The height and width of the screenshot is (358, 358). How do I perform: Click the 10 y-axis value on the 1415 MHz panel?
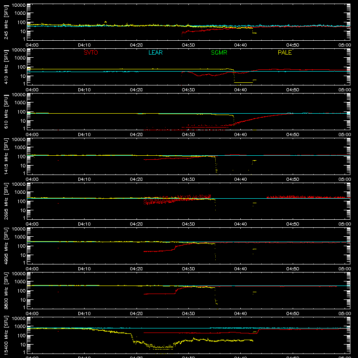[x=23, y=166]
